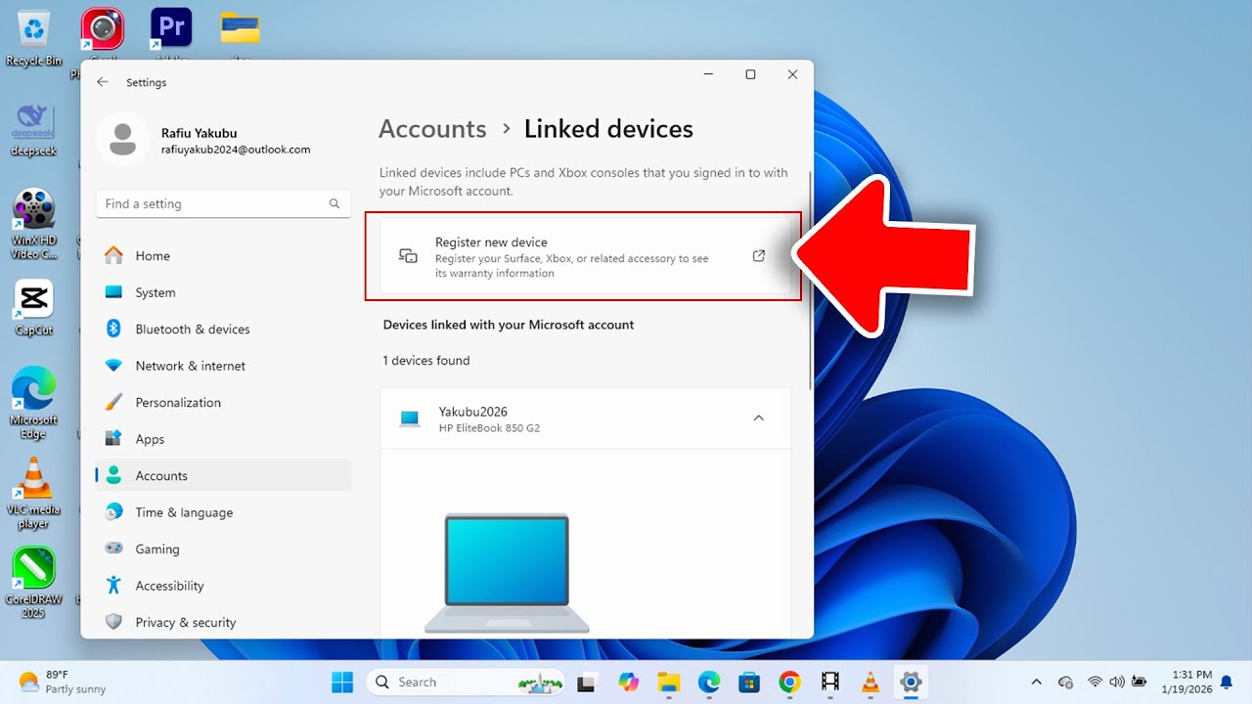Open Microsoft Edge from taskbar
This screenshot has height=704, width=1252.
click(x=708, y=682)
